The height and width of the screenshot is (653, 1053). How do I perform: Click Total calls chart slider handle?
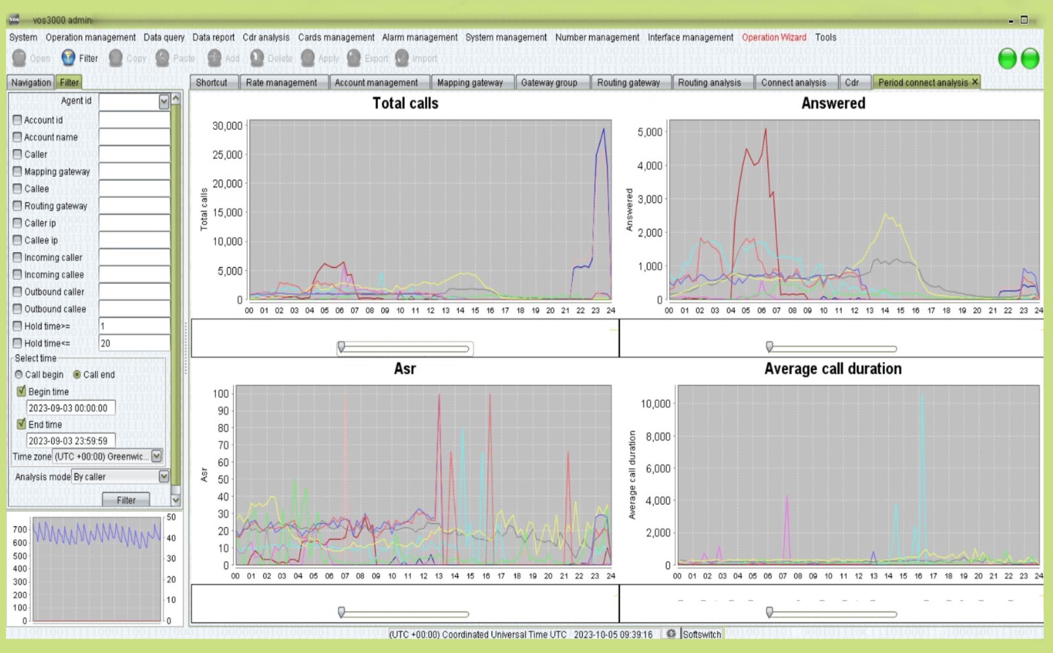[x=341, y=347]
